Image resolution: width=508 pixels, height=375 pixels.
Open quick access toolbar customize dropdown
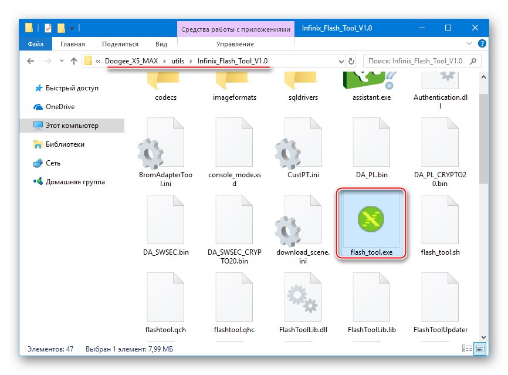point(72,29)
